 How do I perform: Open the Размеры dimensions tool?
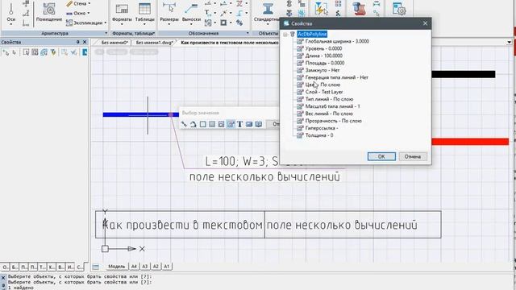pos(169,13)
